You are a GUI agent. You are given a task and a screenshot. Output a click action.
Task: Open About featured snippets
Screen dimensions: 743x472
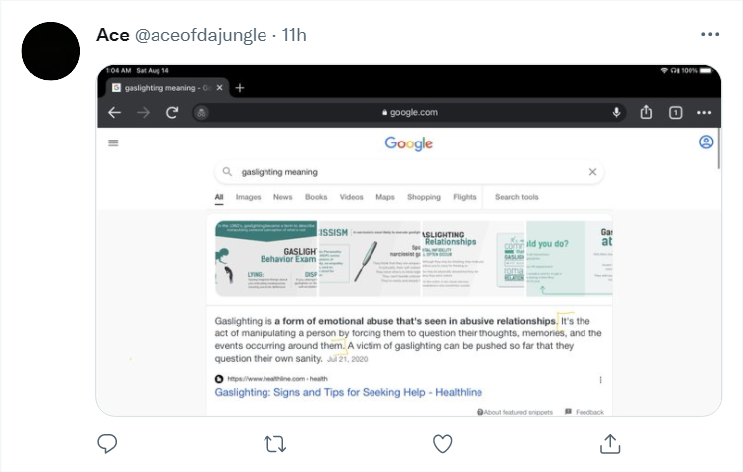tap(514, 412)
